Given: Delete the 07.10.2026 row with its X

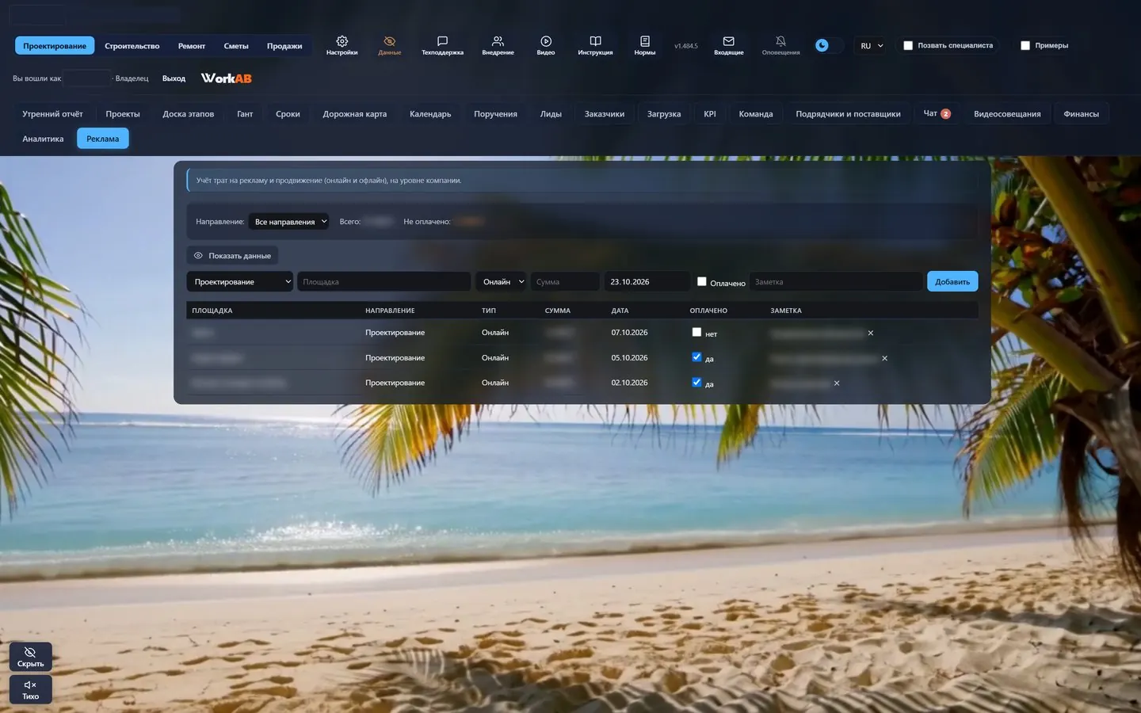Looking at the screenshot, I should 870,333.
